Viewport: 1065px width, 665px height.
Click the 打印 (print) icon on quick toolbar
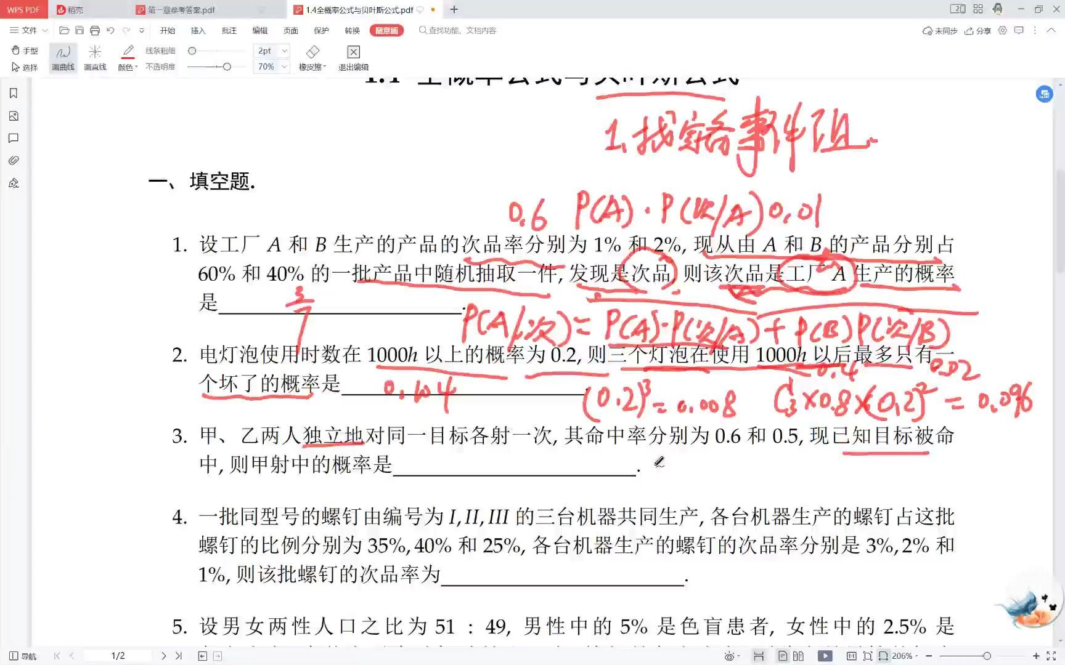click(x=95, y=30)
